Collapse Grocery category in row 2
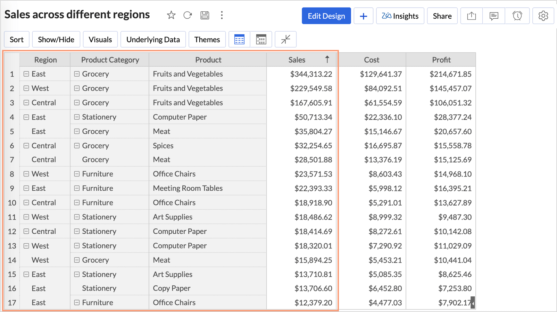 77,88
